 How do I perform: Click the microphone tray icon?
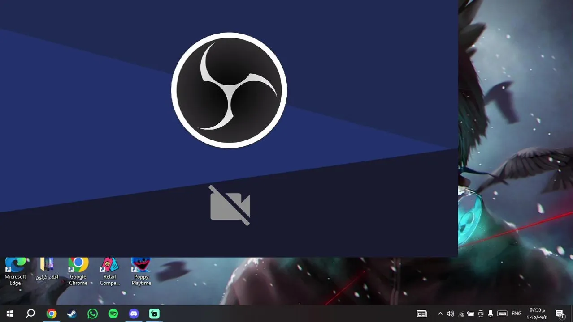tap(491, 314)
